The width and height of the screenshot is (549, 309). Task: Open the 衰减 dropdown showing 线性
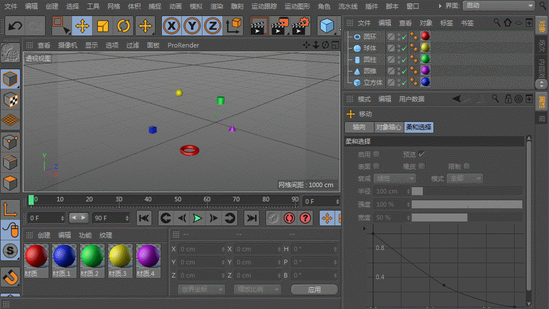click(x=394, y=179)
